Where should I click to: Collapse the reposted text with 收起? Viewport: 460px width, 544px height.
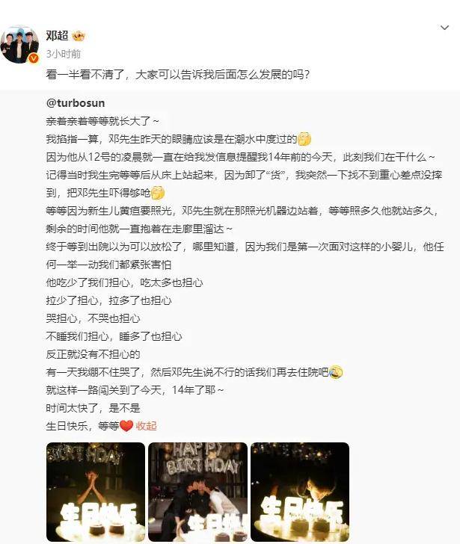click(146, 426)
